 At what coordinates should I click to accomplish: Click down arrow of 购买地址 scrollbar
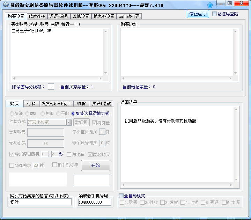point(236,73)
